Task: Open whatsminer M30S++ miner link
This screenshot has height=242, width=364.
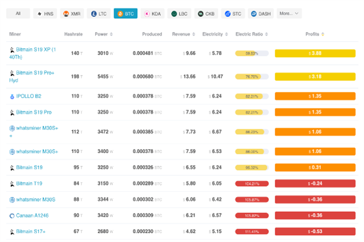Action: pos(34,131)
